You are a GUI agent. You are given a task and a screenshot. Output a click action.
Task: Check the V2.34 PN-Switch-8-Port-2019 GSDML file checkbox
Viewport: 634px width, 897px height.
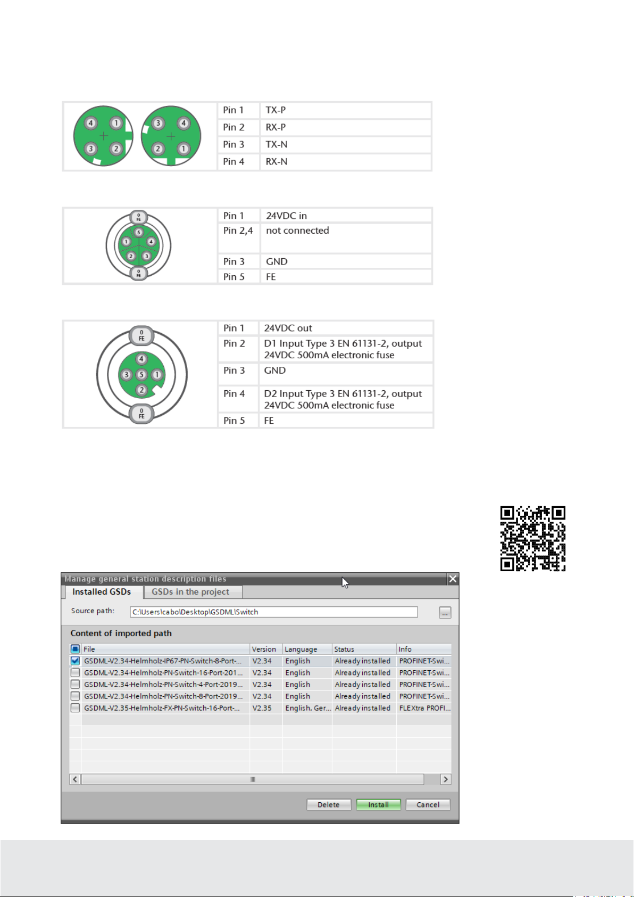75,696
